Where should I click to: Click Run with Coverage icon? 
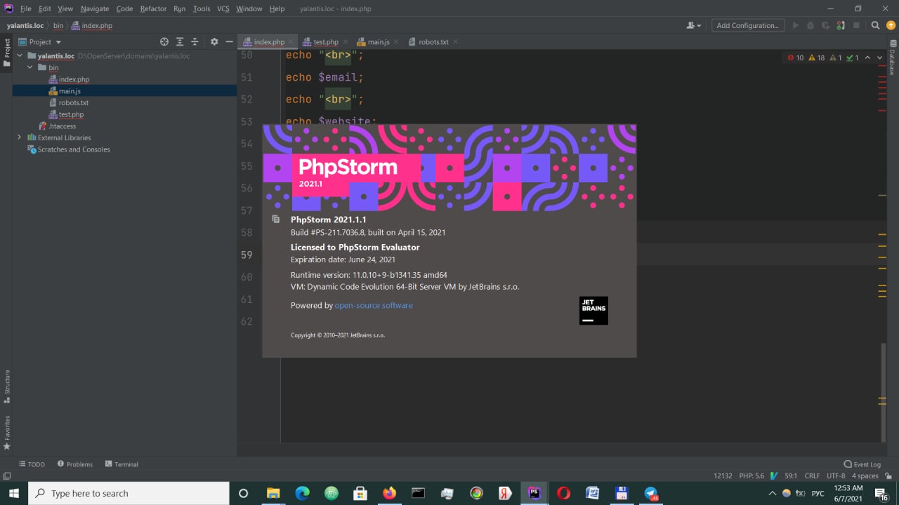[825, 25]
